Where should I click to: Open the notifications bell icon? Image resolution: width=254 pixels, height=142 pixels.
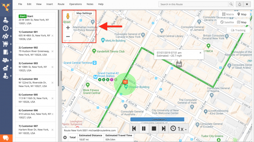[240, 4]
